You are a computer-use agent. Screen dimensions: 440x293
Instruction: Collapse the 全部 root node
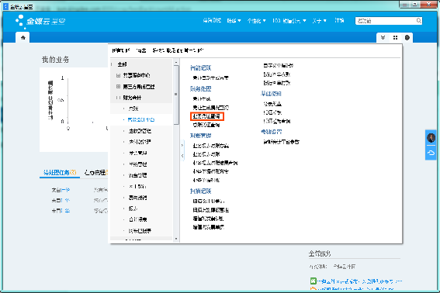click(112, 64)
